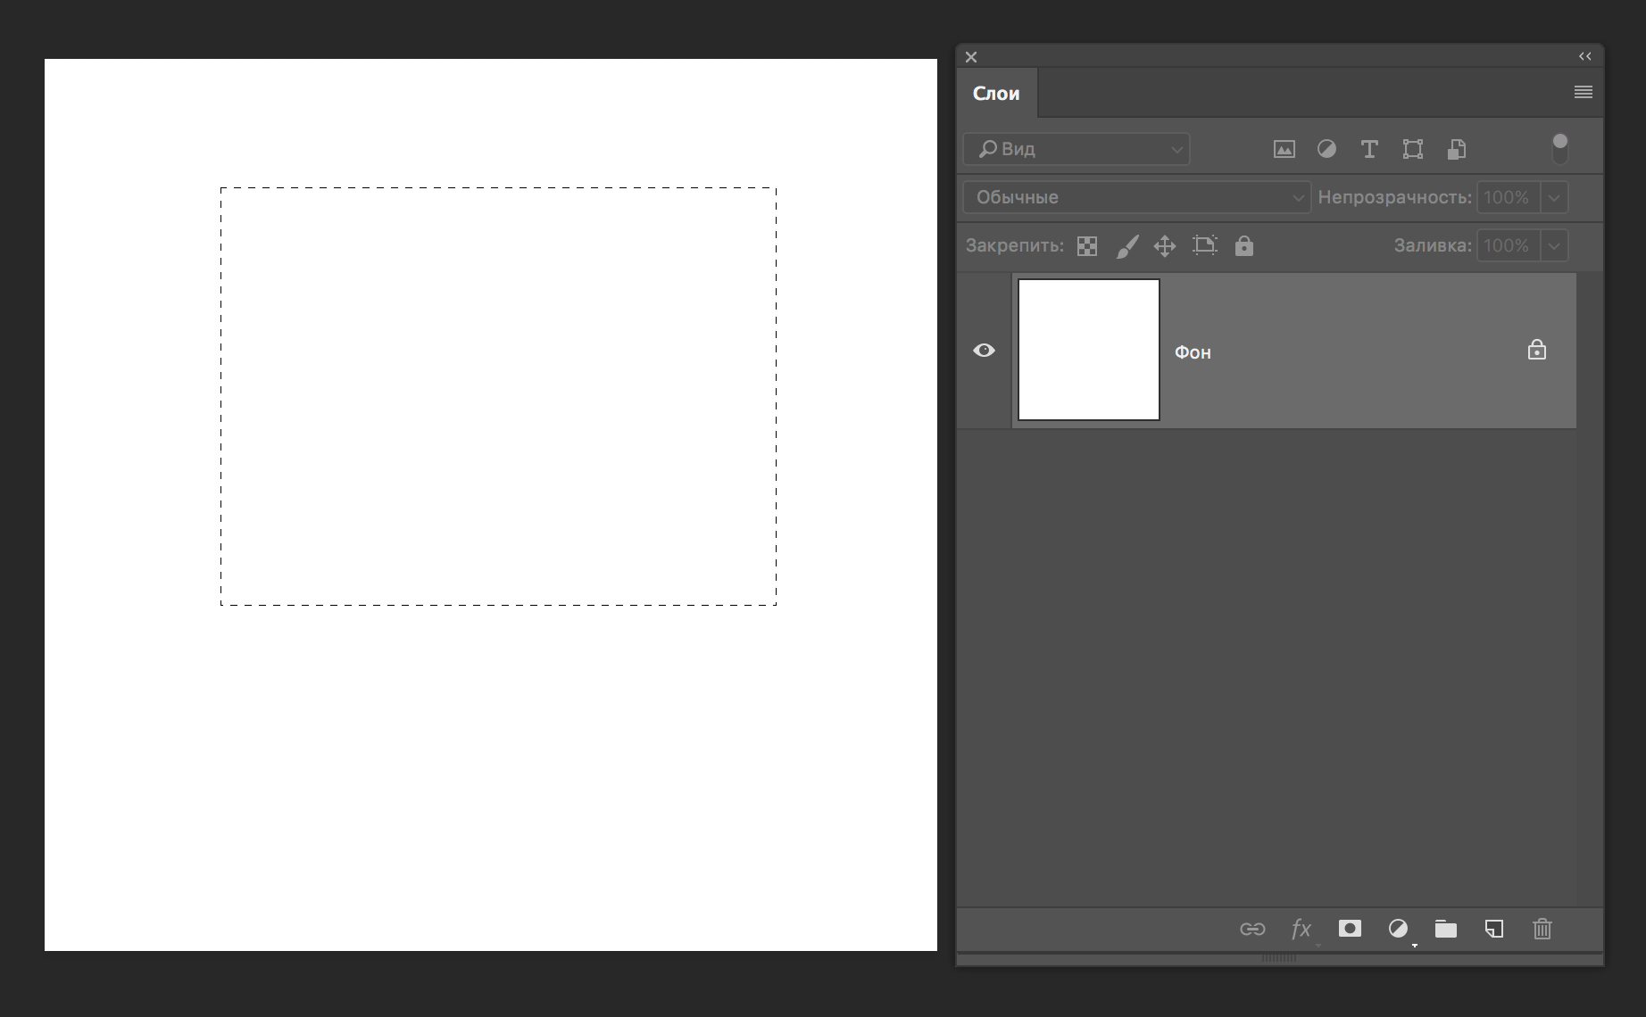Open the Обычные blend mode dropdown
This screenshot has height=1017, width=1646.
point(1136,197)
